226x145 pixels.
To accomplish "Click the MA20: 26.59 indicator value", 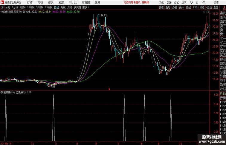I will (59, 12).
